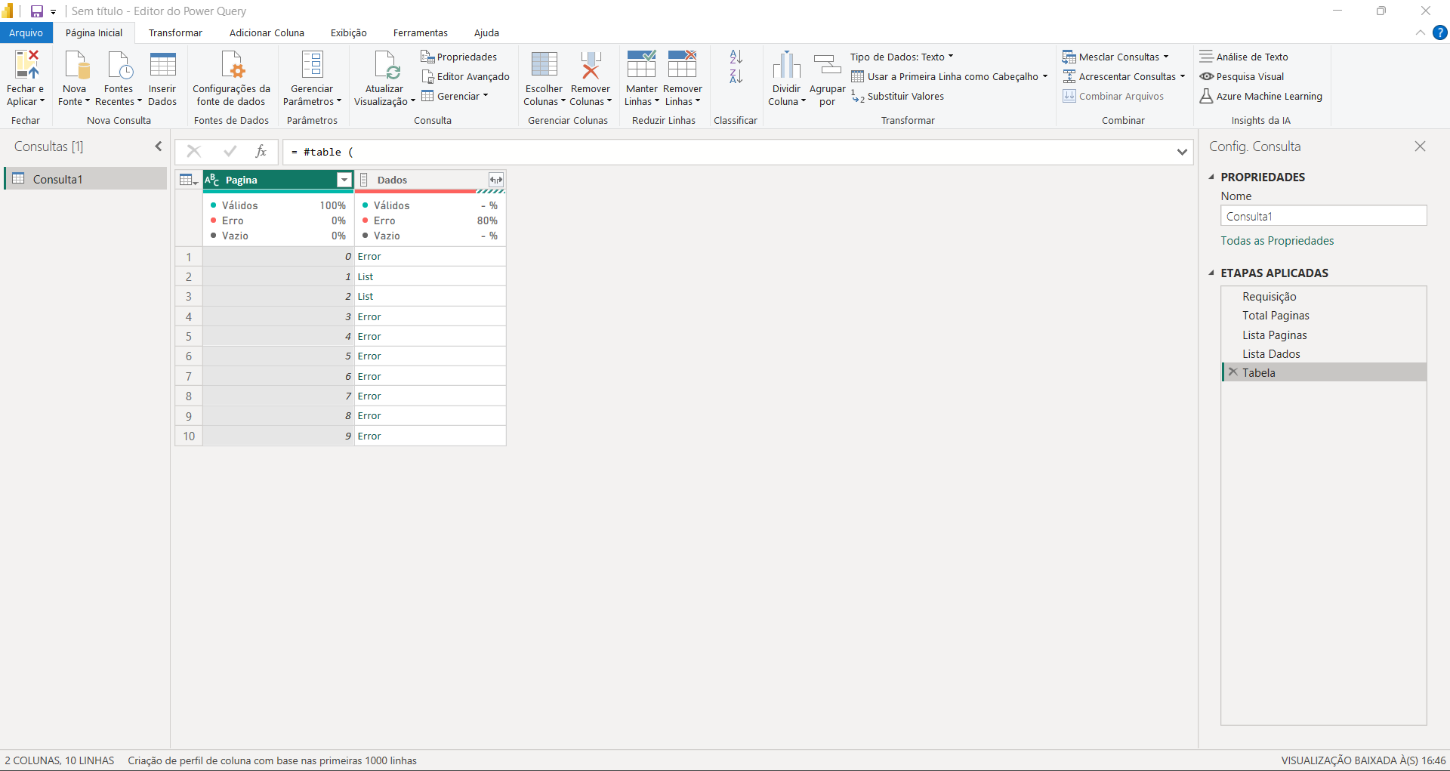This screenshot has width=1450, height=771.
Task: Open Tipo de Dados: Texto dropdown
Action: [902, 57]
